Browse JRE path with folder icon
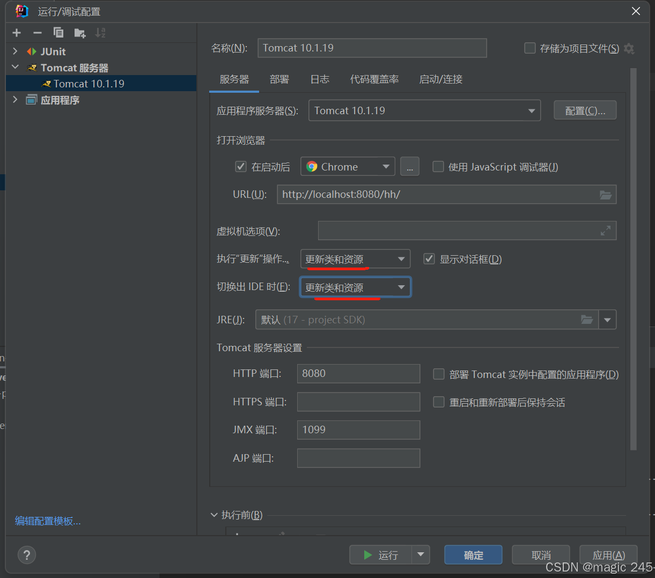Screen dimensions: 655x578 pos(587,320)
